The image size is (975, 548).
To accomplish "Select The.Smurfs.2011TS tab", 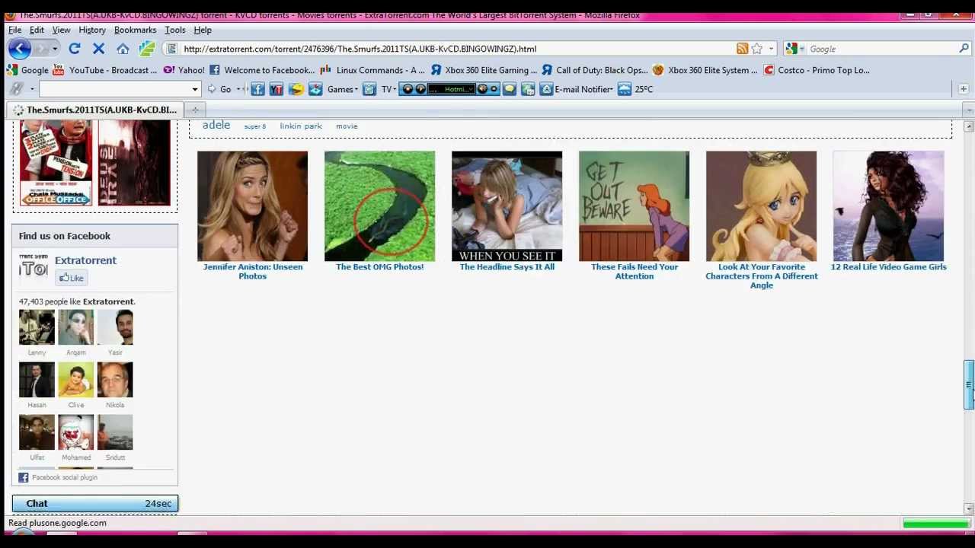I will (94, 110).
